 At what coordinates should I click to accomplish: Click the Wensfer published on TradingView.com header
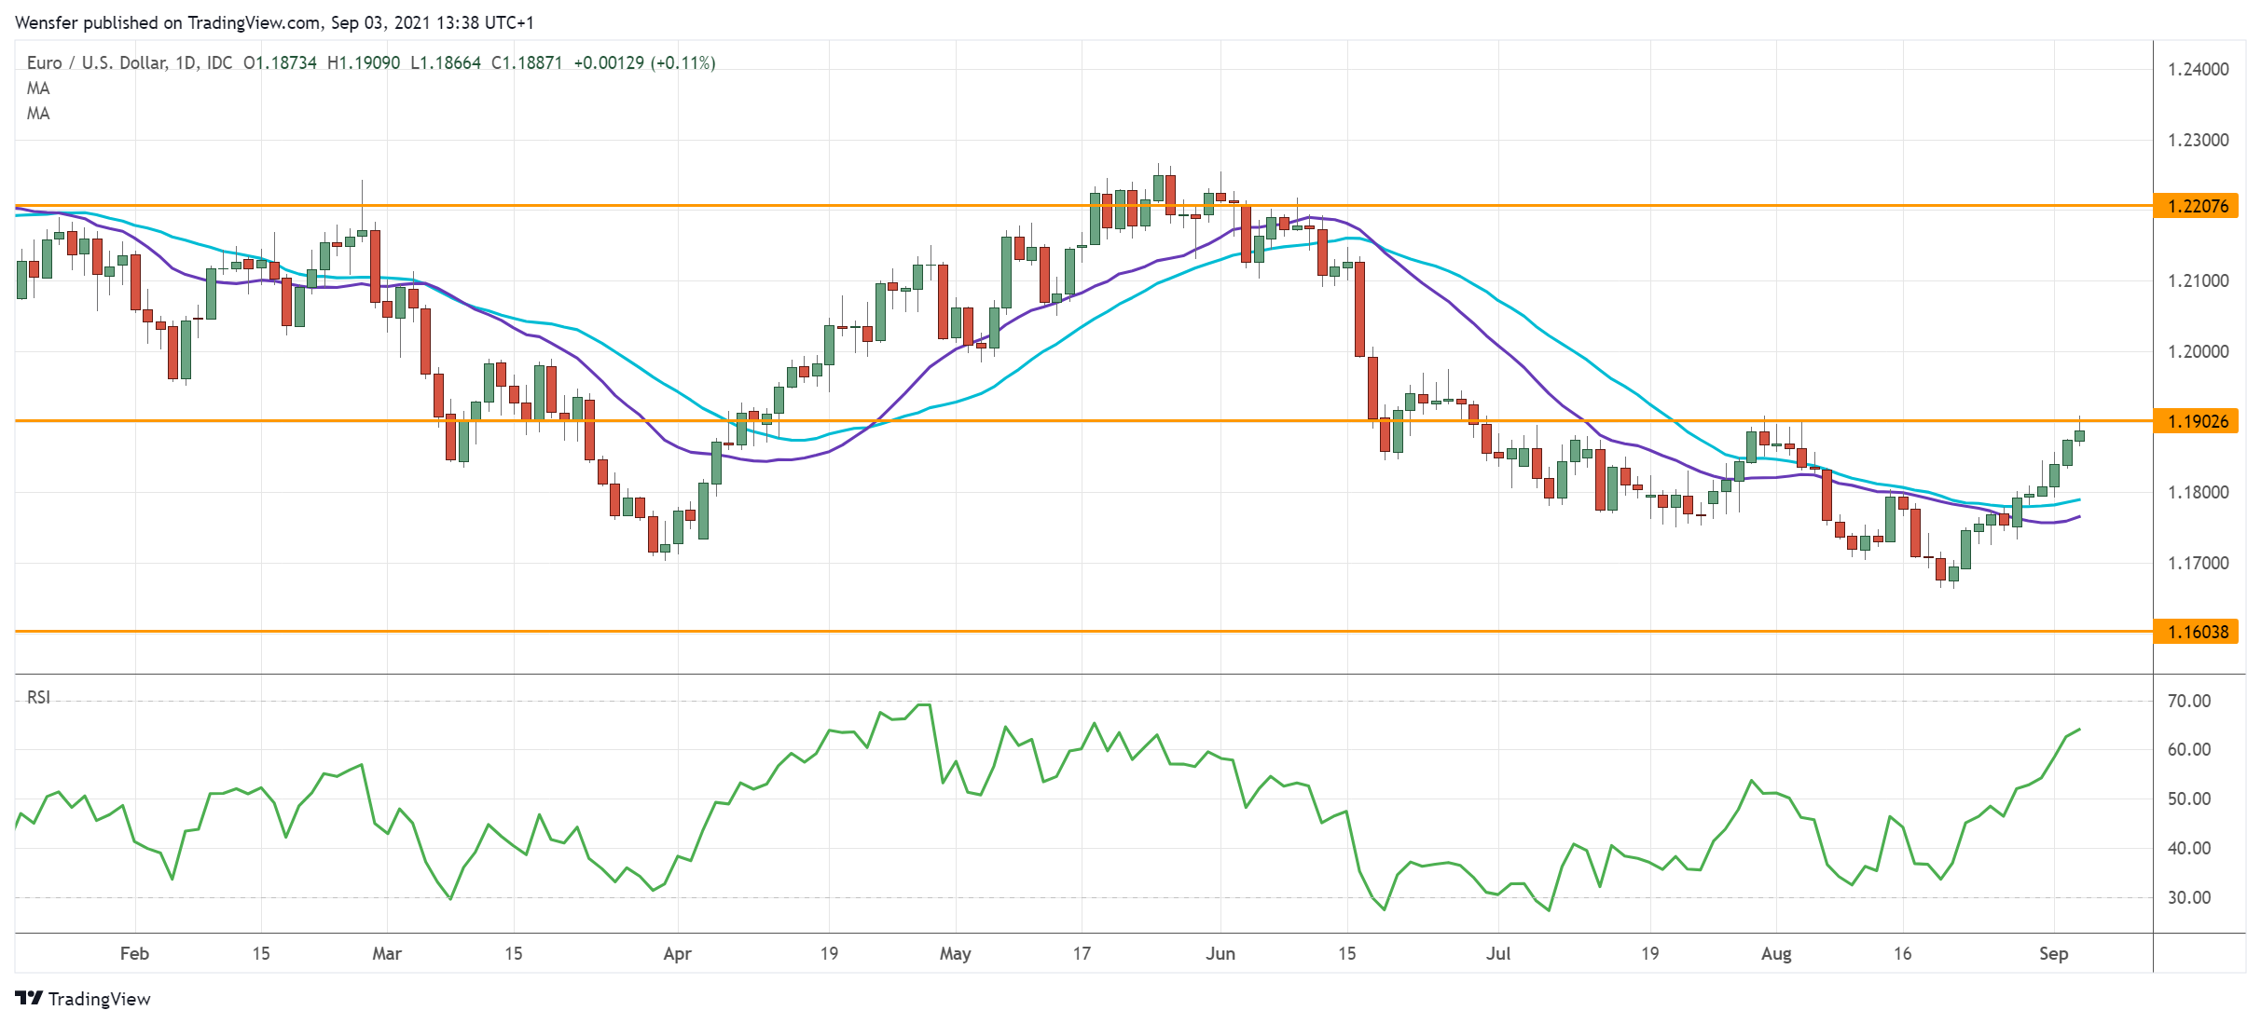click(274, 22)
